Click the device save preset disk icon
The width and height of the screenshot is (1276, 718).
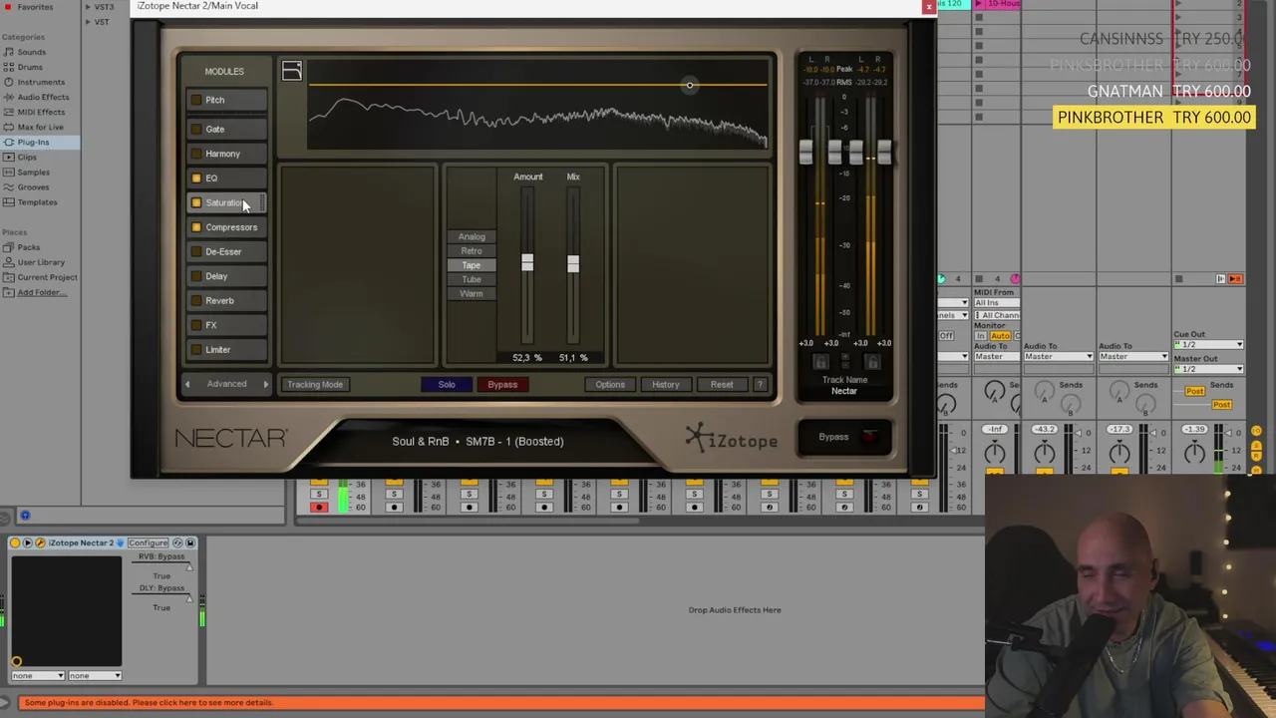[x=190, y=542]
